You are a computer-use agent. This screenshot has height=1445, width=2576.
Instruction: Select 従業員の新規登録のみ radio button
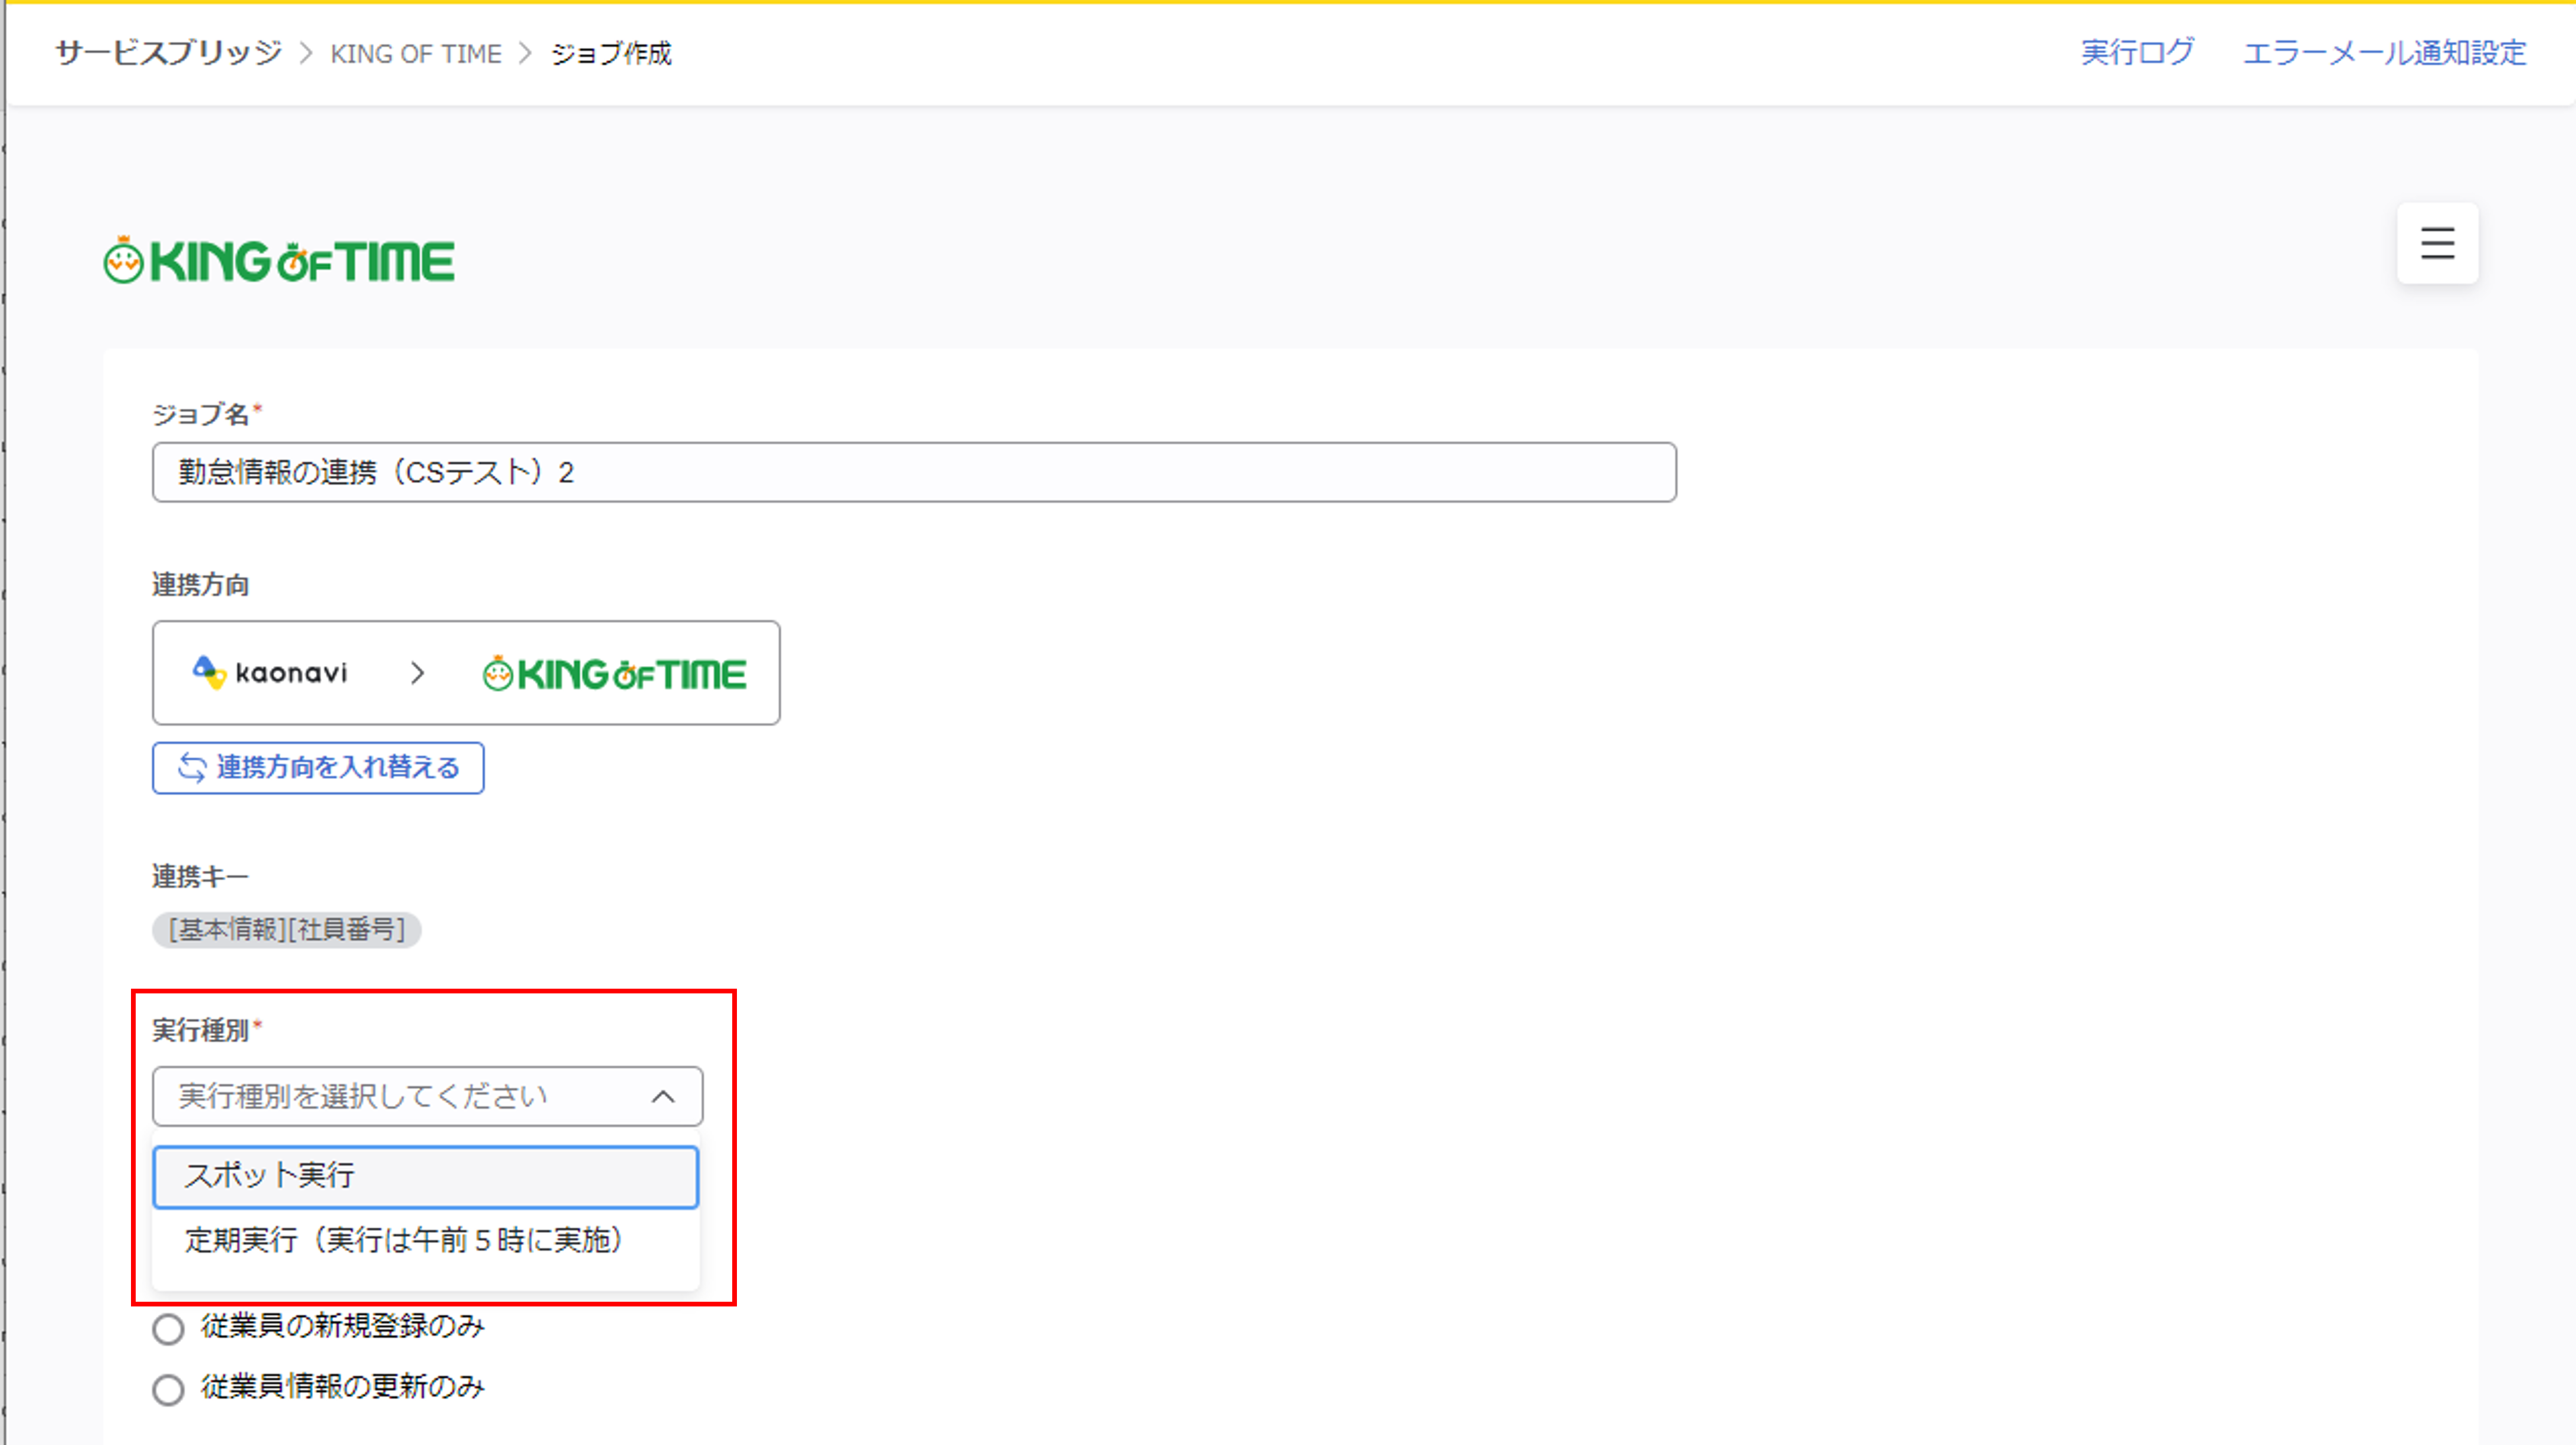168,1328
